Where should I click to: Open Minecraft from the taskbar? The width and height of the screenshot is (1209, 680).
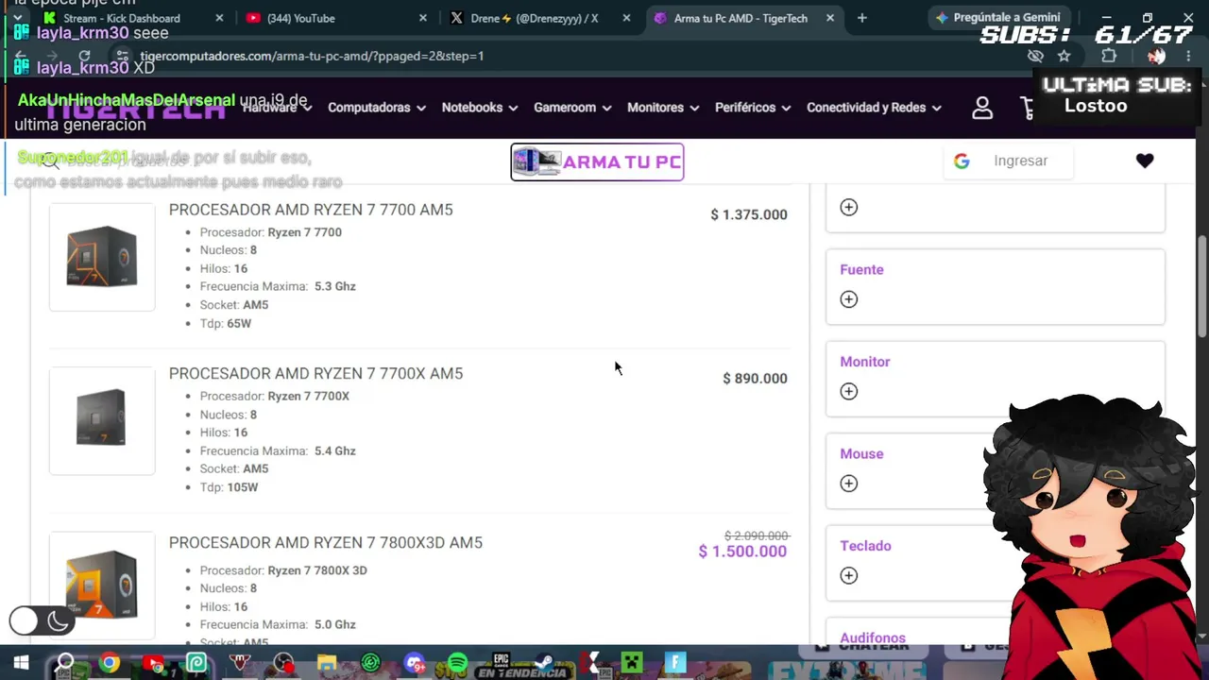coord(632,663)
